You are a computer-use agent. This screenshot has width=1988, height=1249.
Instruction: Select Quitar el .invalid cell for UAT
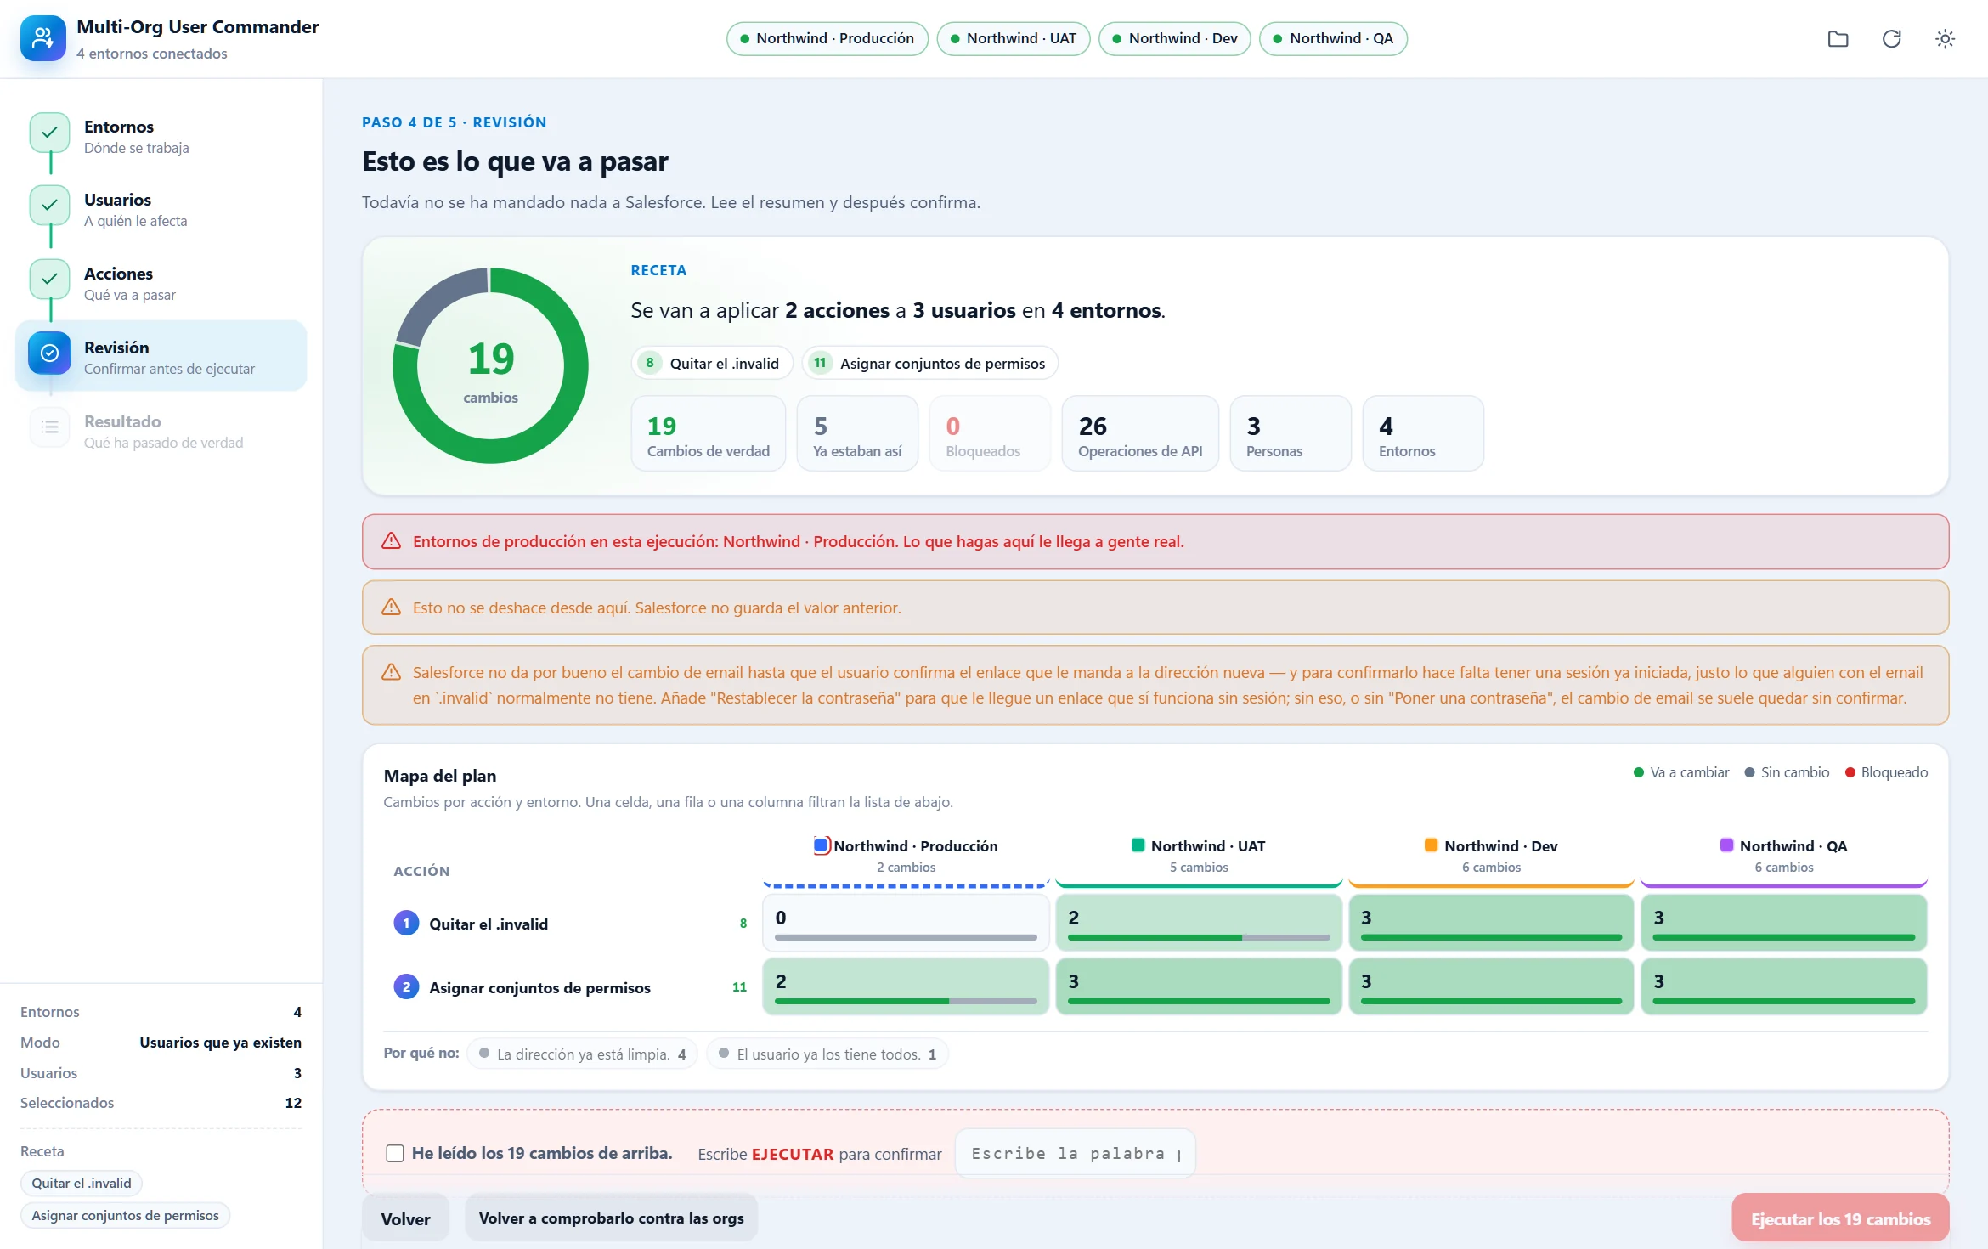(1198, 923)
